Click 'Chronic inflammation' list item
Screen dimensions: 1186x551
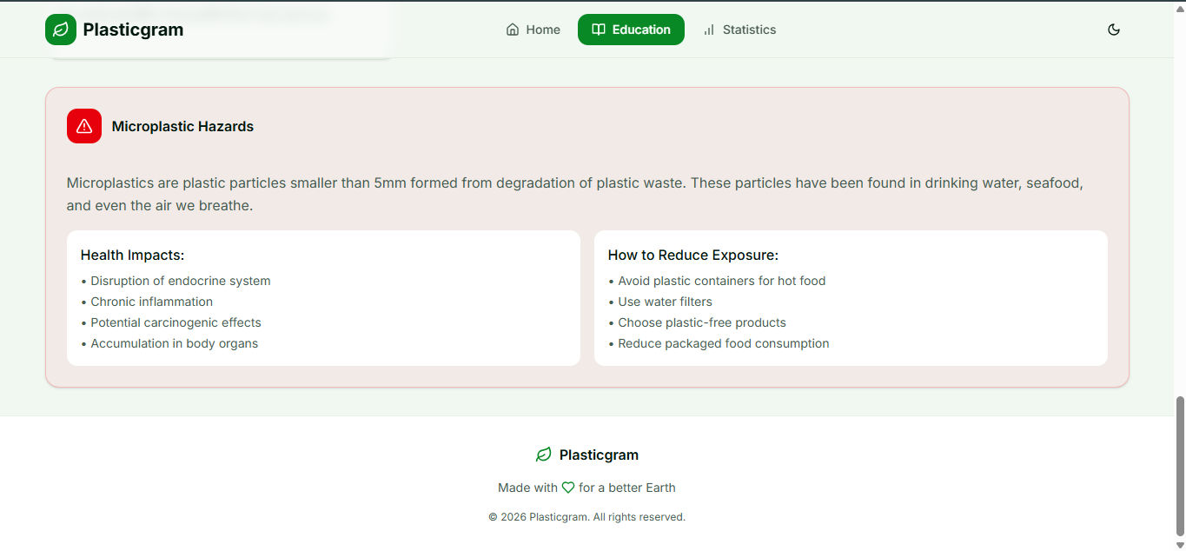[x=147, y=302]
